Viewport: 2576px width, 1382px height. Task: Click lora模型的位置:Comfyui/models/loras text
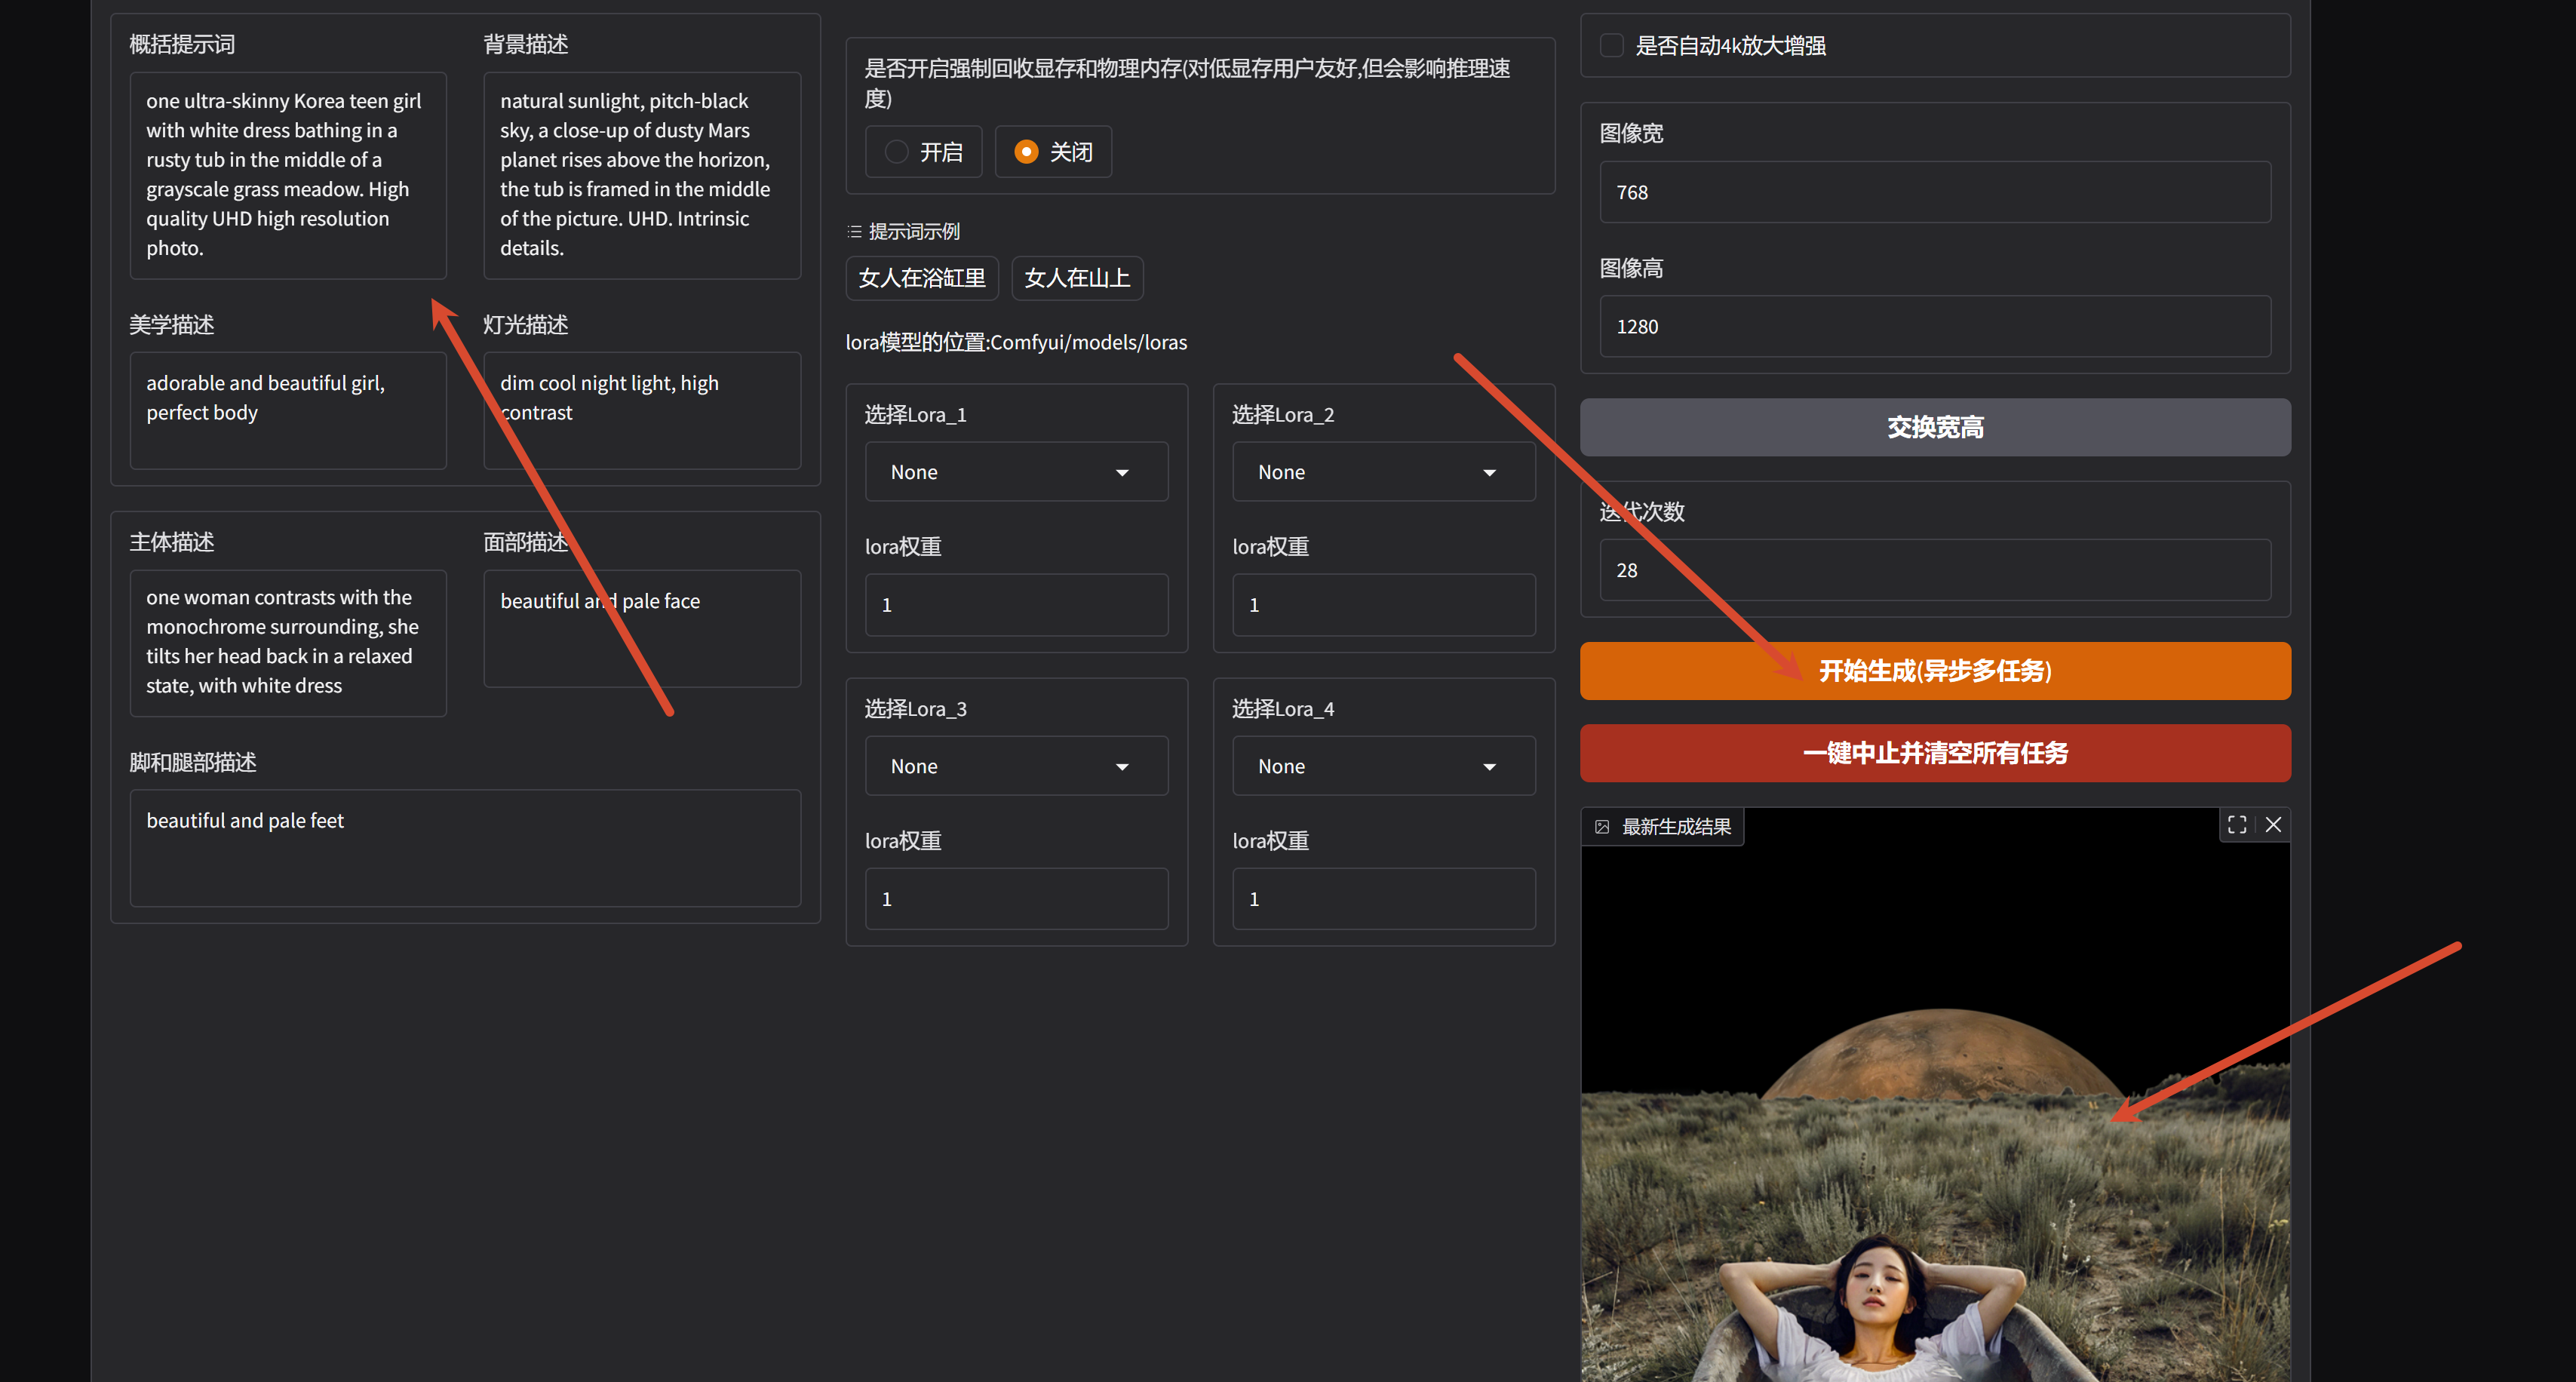[x=1016, y=342]
